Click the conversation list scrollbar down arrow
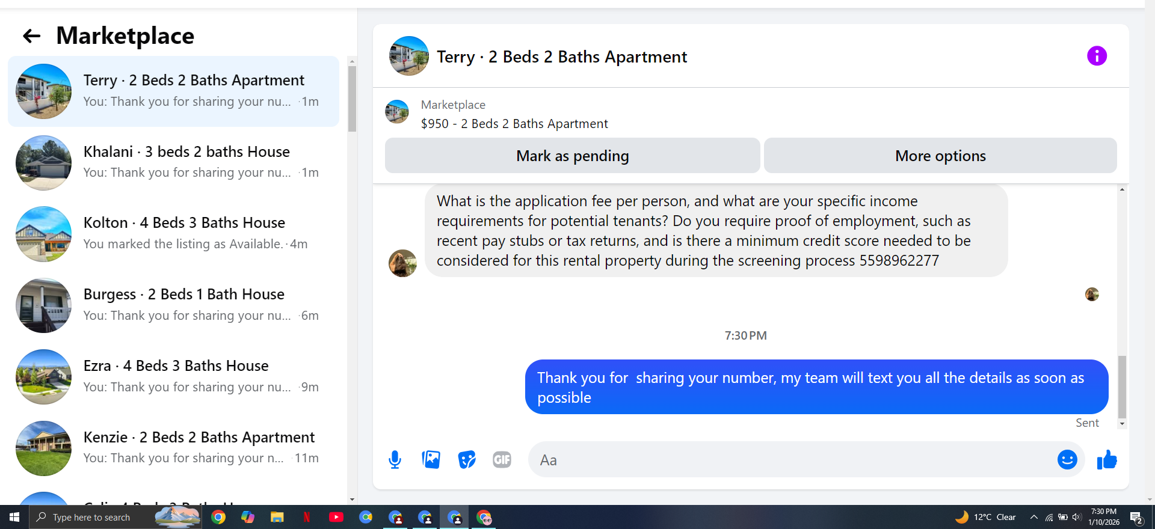Screen dimensions: 1155x529 (352, 500)
